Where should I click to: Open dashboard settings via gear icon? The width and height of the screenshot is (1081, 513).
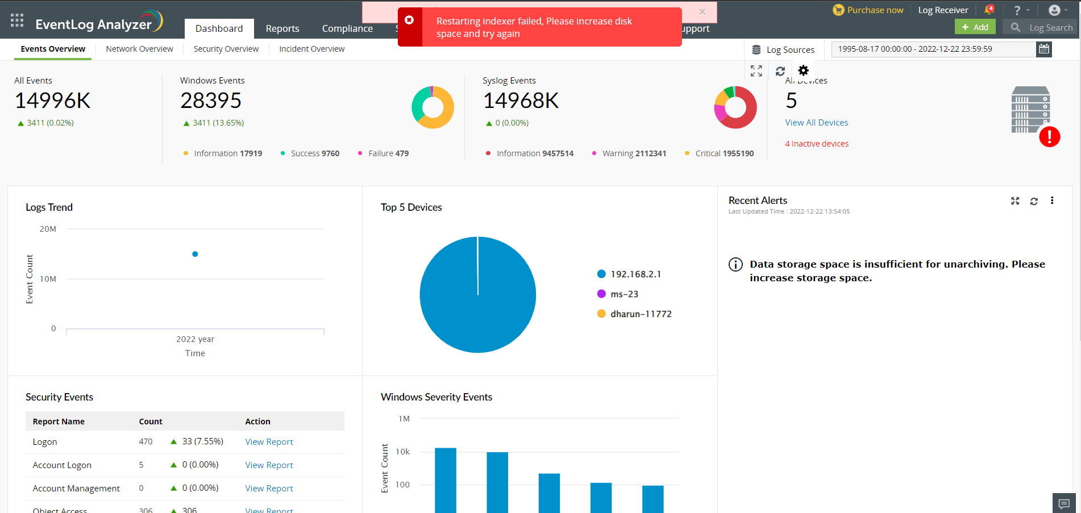[803, 70]
